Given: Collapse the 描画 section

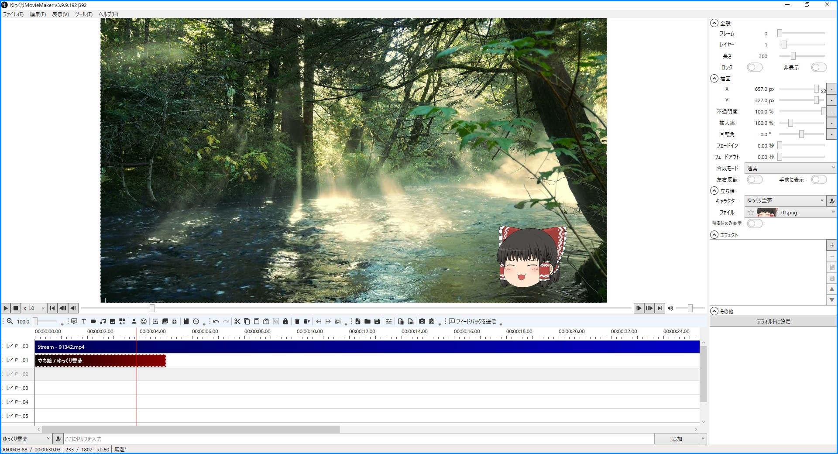Looking at the screenshot, I should coord(714,79).
